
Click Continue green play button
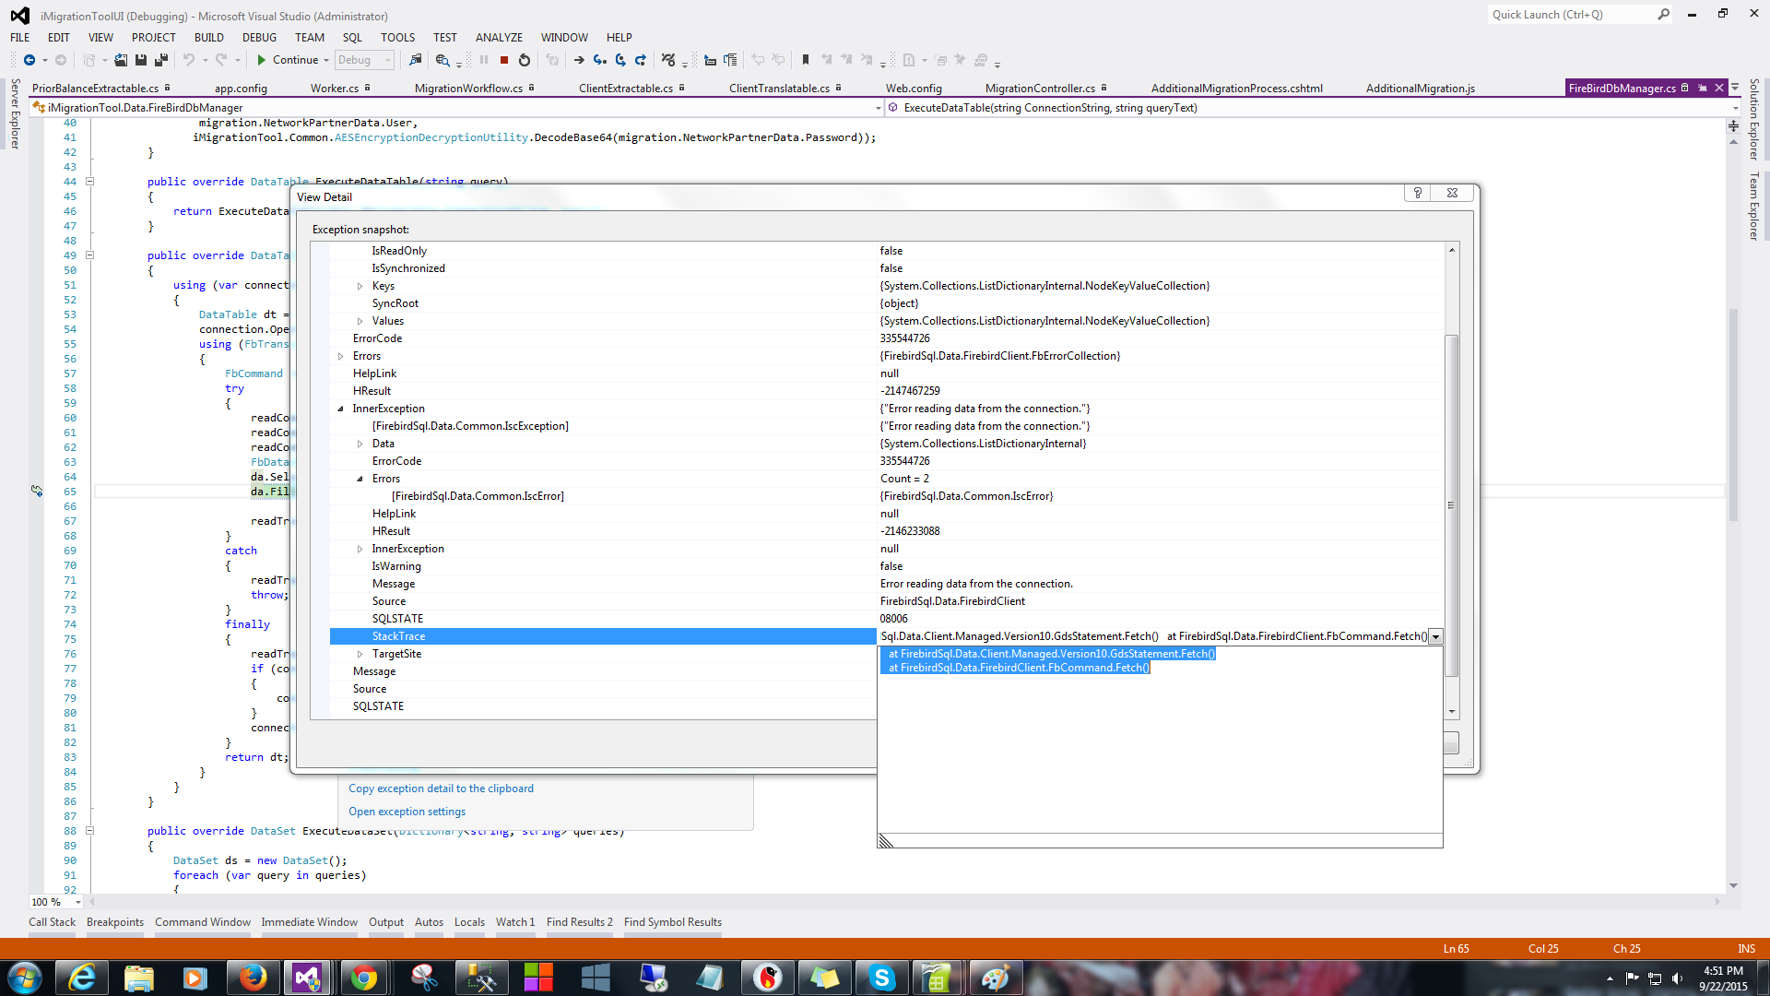point(263,60)
